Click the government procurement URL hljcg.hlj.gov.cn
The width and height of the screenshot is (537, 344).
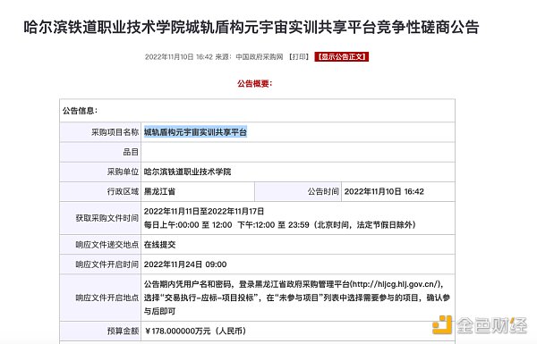(x=396, y=284)
